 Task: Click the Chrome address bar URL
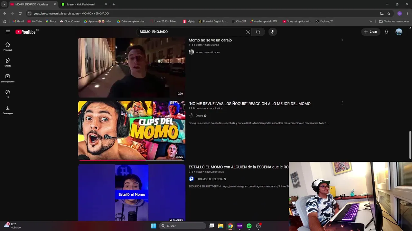(x=71, y=13)
